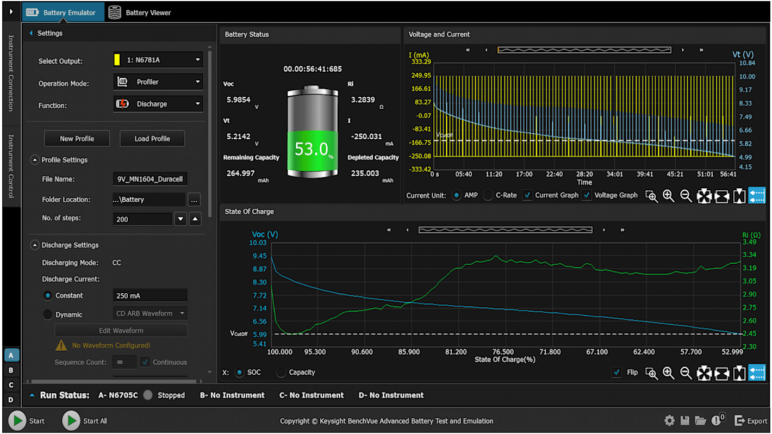Screen dimensions: 772x434
Task: Uncheck the Current Graph checkbox
Action: click(x=527, y=195)
